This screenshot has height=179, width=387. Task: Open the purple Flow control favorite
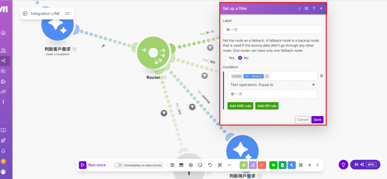click(253, 165)
